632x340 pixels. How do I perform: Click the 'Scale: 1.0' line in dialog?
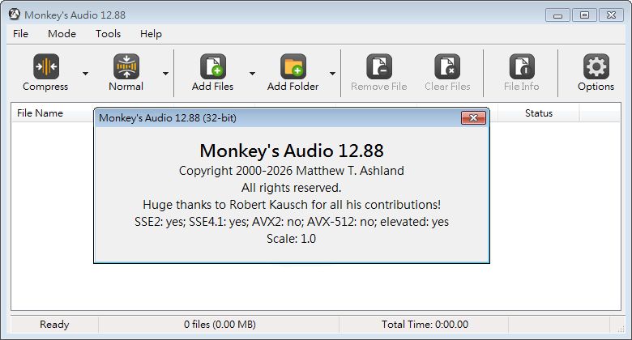click(292, 239)
